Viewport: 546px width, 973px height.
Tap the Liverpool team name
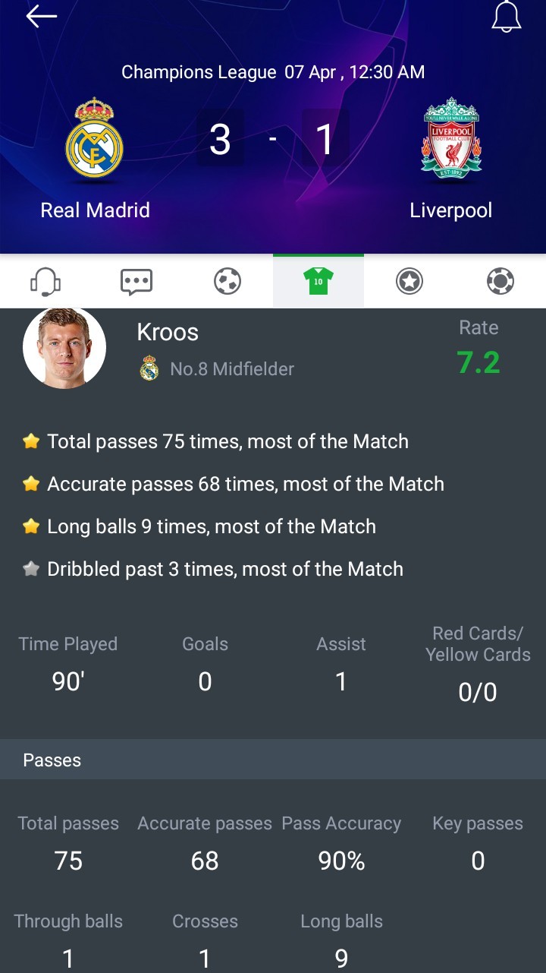pyautogui.click(x=451, y=210)
